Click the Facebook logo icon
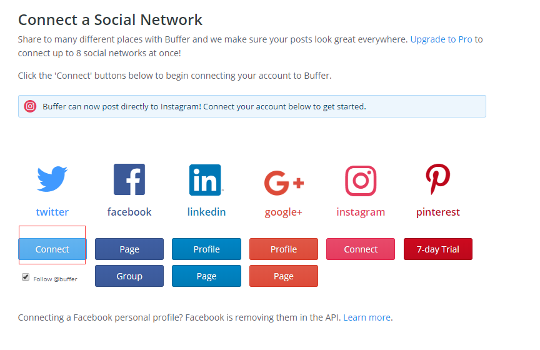 129,179
